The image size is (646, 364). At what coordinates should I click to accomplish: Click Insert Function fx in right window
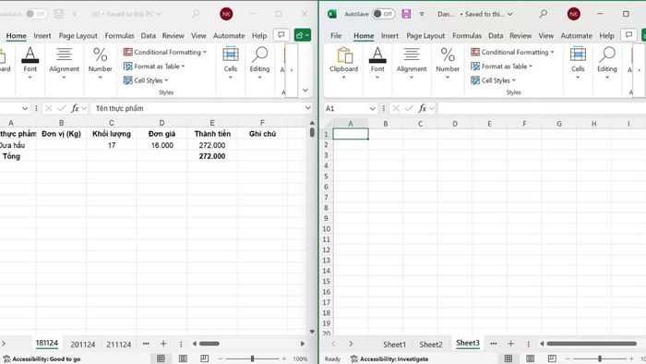[x=423, y=108]
